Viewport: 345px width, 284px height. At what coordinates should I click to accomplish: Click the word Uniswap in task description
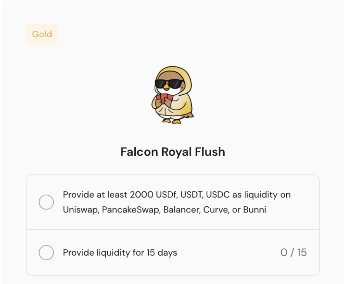point(81,210)
